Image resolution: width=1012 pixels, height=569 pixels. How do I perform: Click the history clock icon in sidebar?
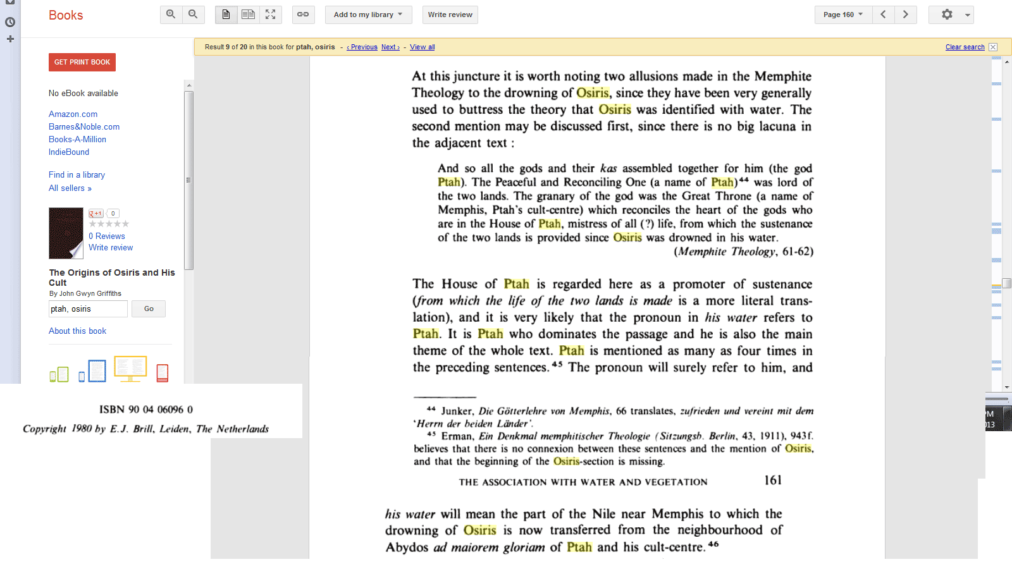coord(10,22)
